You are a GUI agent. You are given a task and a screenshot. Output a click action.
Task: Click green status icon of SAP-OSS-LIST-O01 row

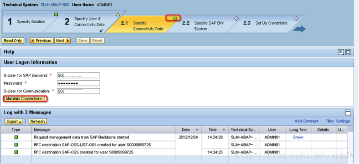pyautogui.click(x=16, y=145)
